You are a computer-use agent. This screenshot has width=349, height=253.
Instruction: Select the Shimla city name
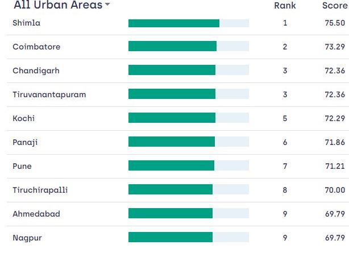[25, 23]
